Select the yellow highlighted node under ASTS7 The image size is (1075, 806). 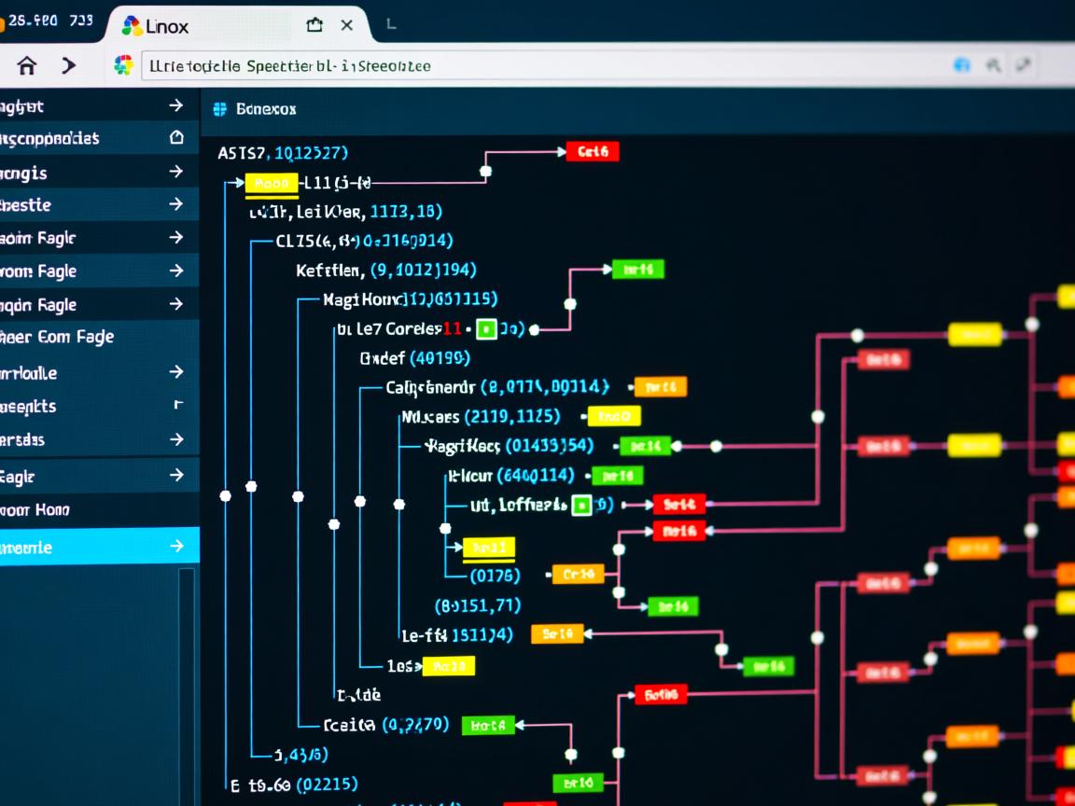(272, 184)
